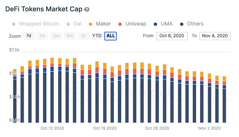Toggle the Others legend entry
This screenshot has width=239, height=137.
click(x=192, y=24)
